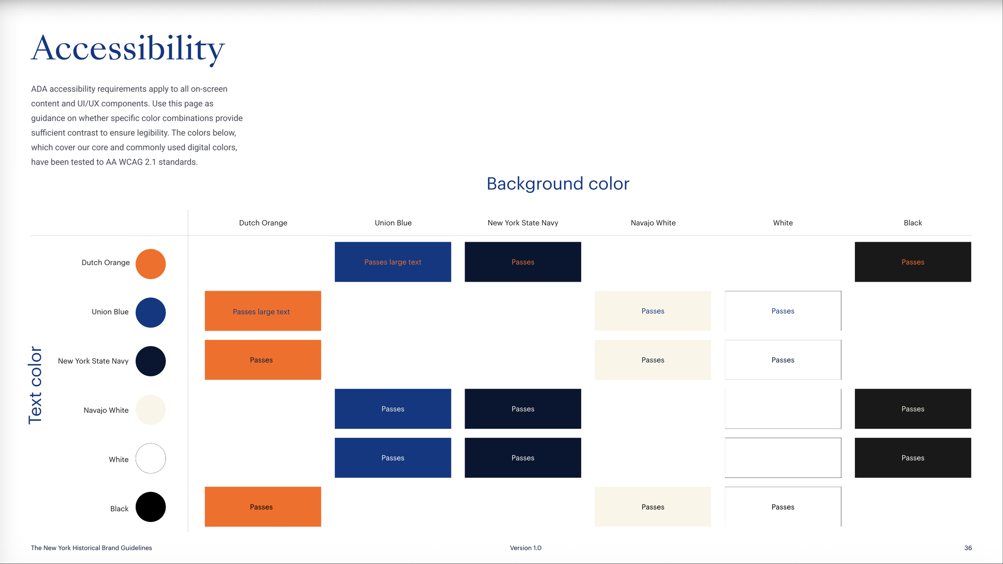
Task: Click the vertical 'Text color' label
Action: click(35, 385)
